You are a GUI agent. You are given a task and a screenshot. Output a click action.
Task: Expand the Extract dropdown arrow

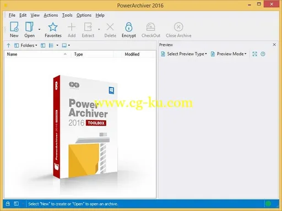pos(99,29)
